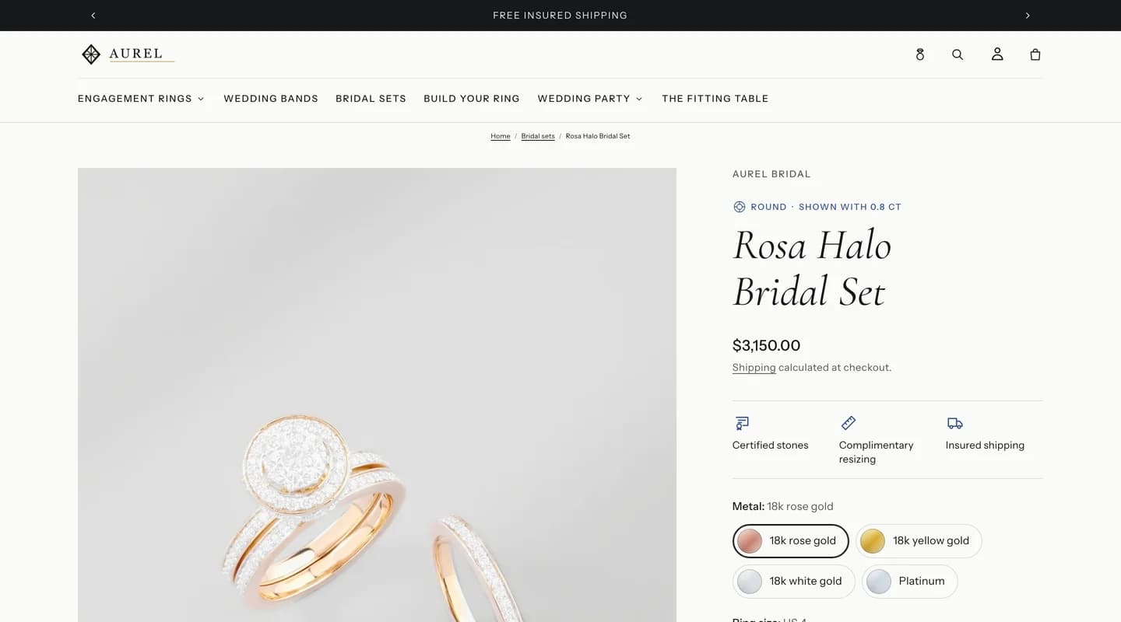Click the Aurel diamond logo
Screen dimensions: 1121x622
pos(91,54)
